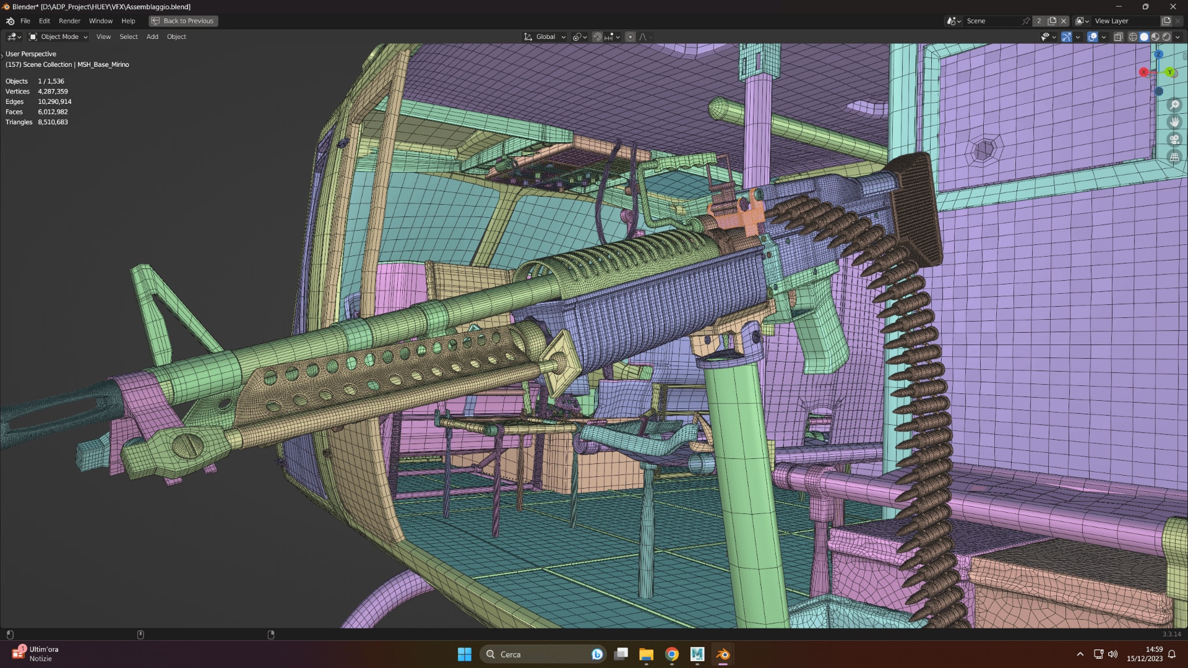Image resolution: width=1188 pixels, height=668 pixels.
Task: Open the Ultim'ora news widget
Action: coord(36,654)
